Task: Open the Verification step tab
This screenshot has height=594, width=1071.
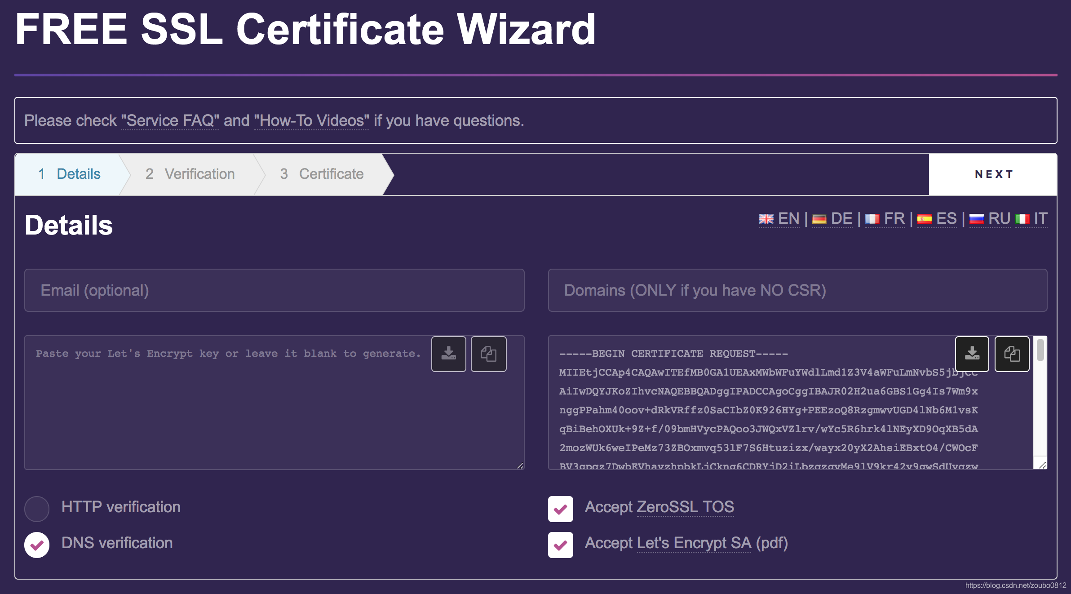Action: tap(190, 174)
